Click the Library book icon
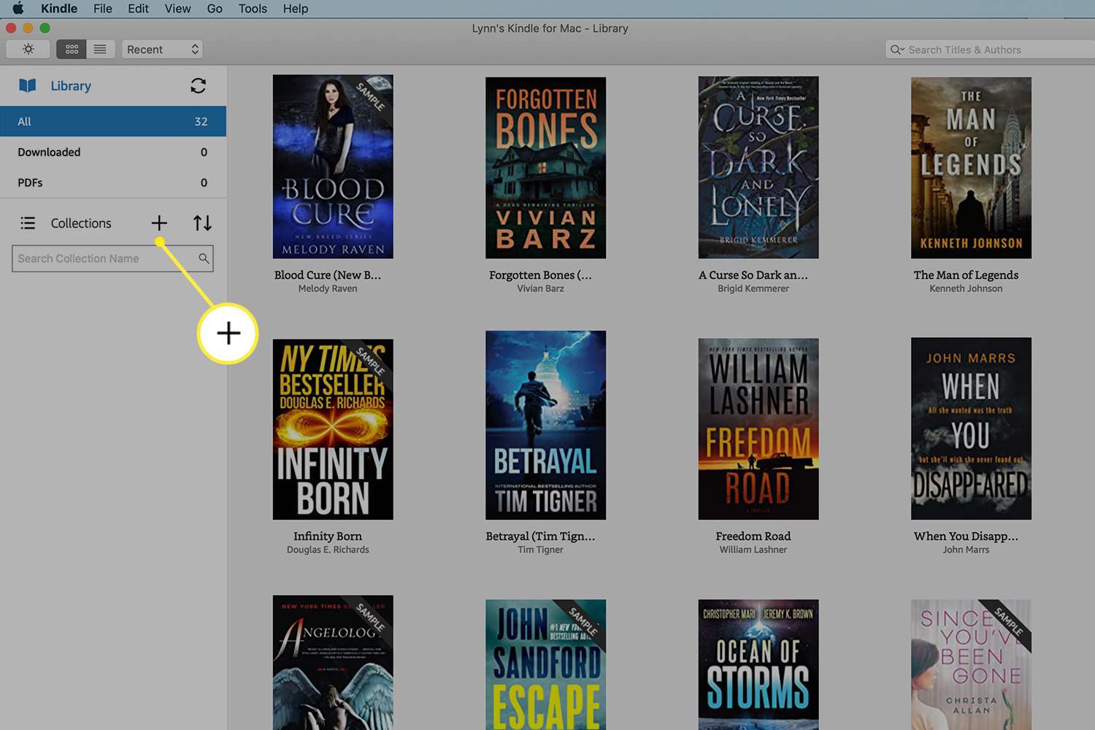This screenshot has width=1095, height=730. (28, 85)
